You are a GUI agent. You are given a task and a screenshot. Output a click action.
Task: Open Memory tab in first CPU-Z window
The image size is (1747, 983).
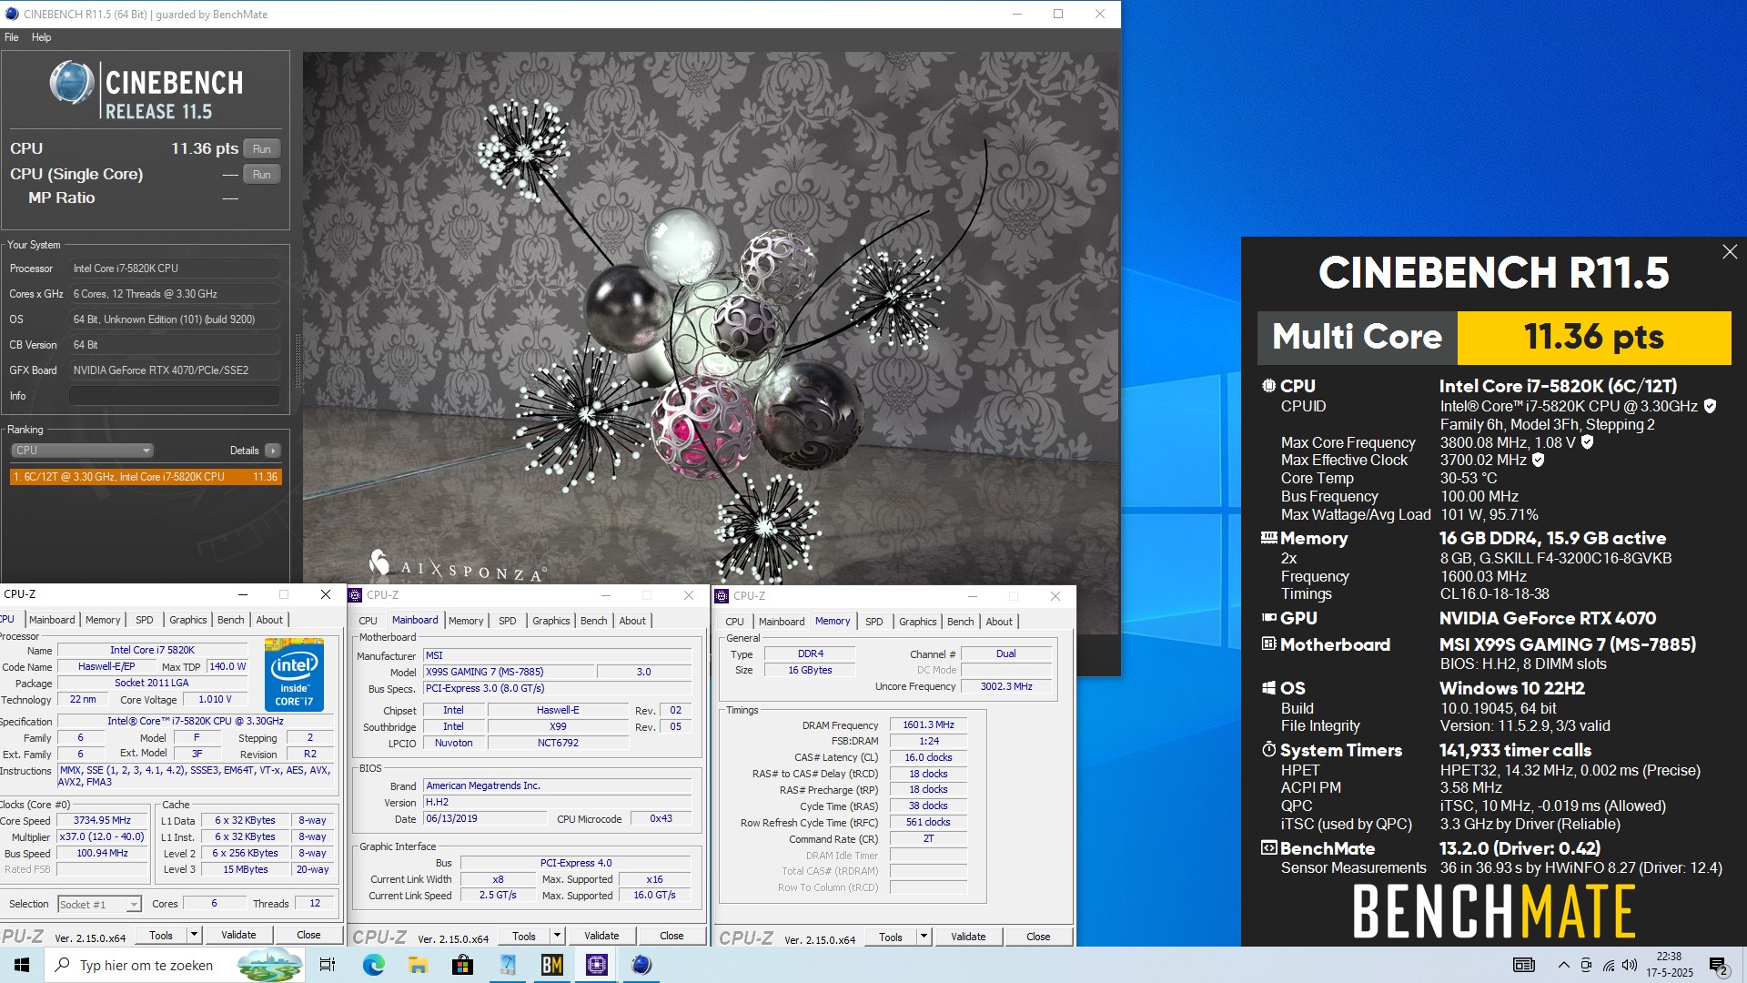[103, 620]
